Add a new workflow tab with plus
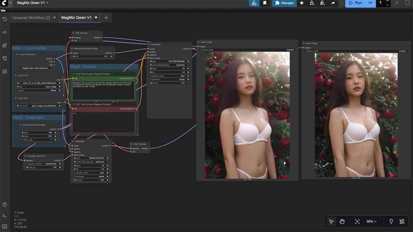 [106, 18]
